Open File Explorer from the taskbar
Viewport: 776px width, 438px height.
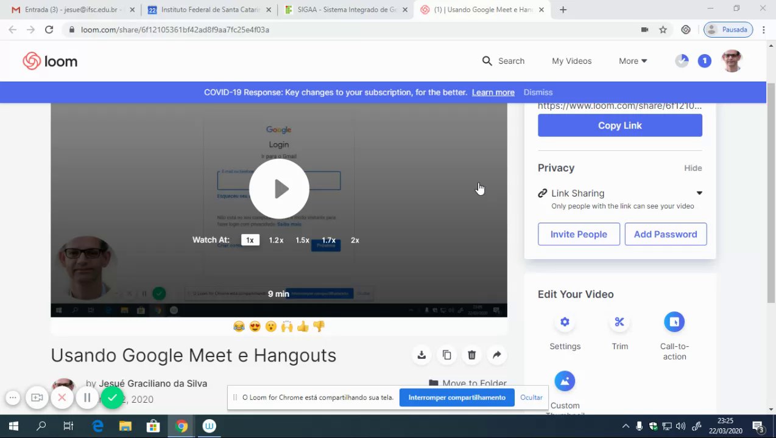(125, 426)
